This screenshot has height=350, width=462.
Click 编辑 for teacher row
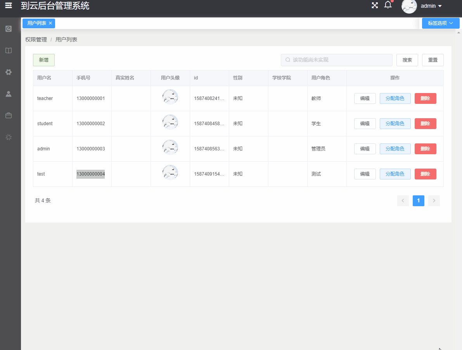pyautogui.click(x=365, y=98)
